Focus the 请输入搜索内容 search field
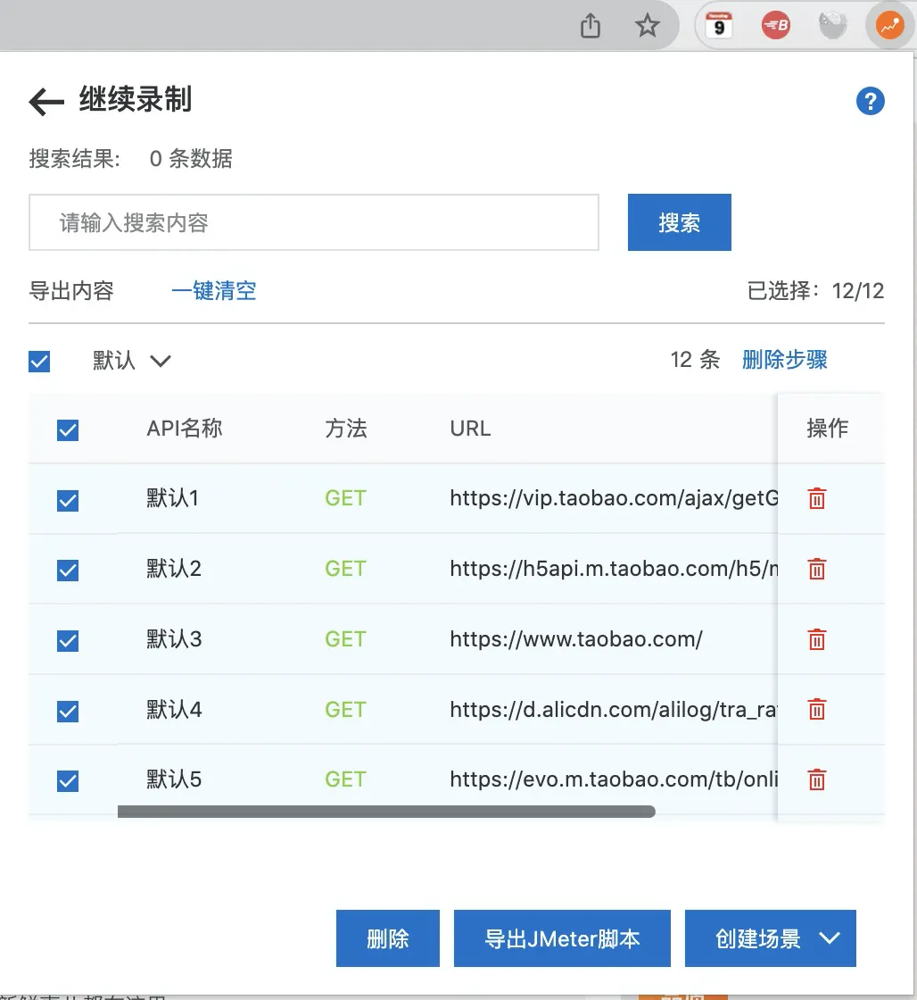This screenshot has width=917, height=1000. 313,222
